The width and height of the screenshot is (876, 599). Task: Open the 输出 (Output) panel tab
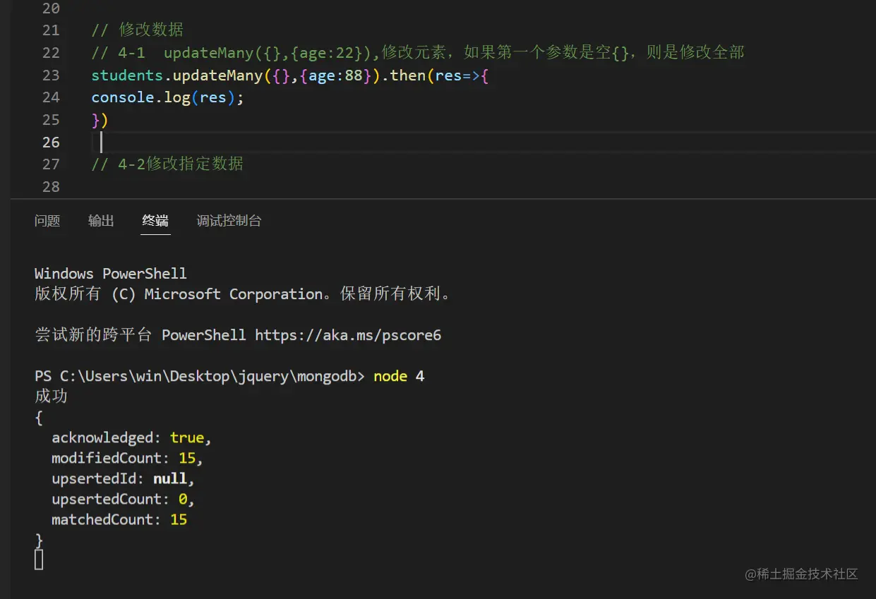100,221
